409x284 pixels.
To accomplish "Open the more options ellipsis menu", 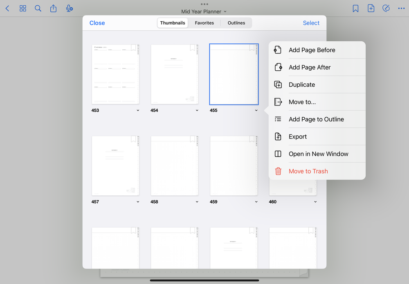I will [401, 8].
